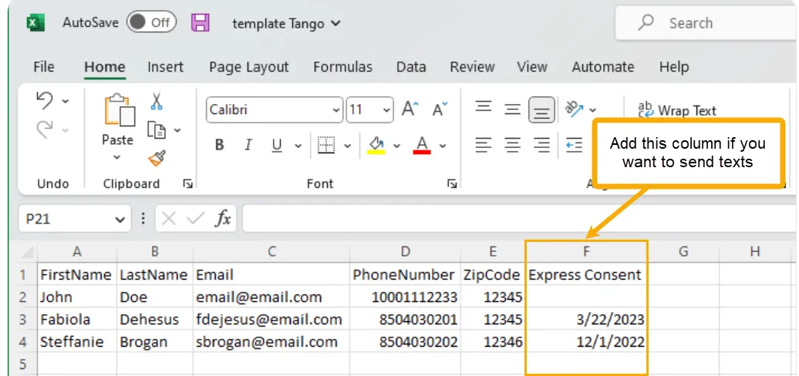
Task: Select row 3 header
Action: (22, 320)
